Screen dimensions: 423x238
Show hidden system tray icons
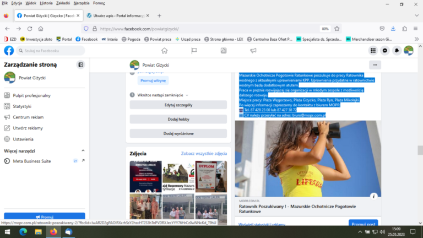tap(360, 232)
